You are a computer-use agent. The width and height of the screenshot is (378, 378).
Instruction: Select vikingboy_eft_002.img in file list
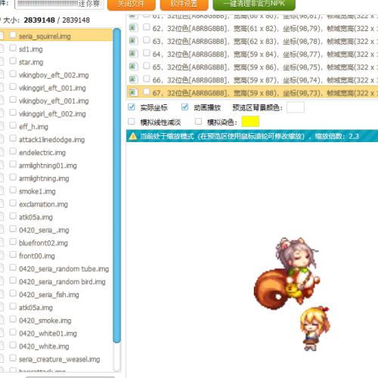tap(54, 75)
